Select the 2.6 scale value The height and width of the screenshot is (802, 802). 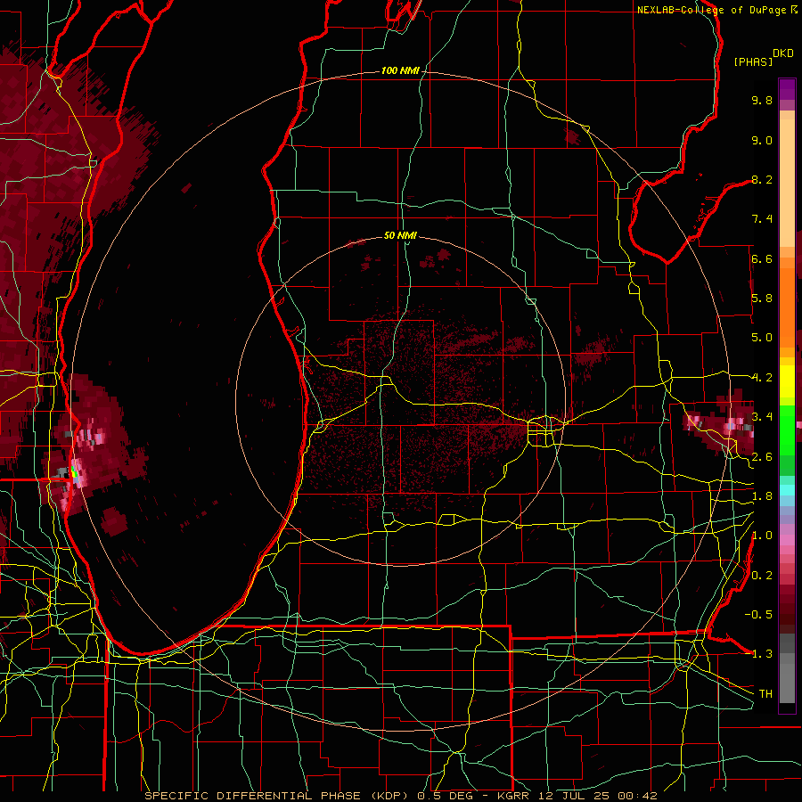[762, 457]
